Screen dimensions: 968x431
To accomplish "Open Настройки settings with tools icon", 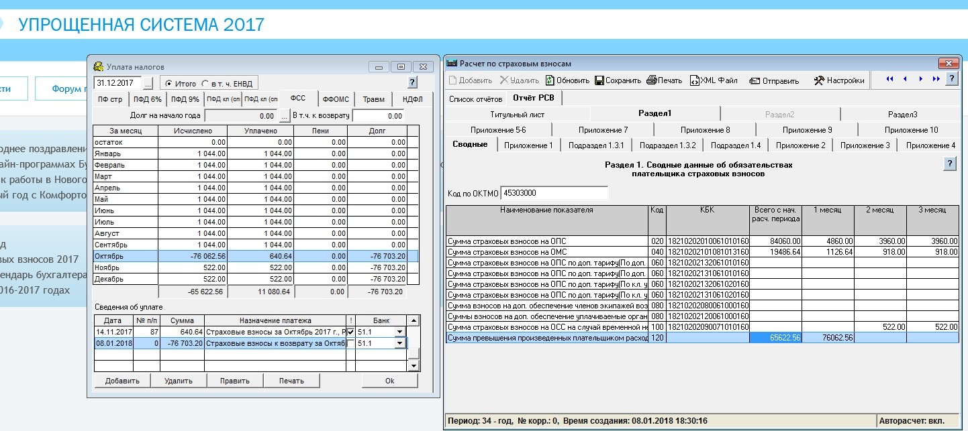I will (818, 80).
